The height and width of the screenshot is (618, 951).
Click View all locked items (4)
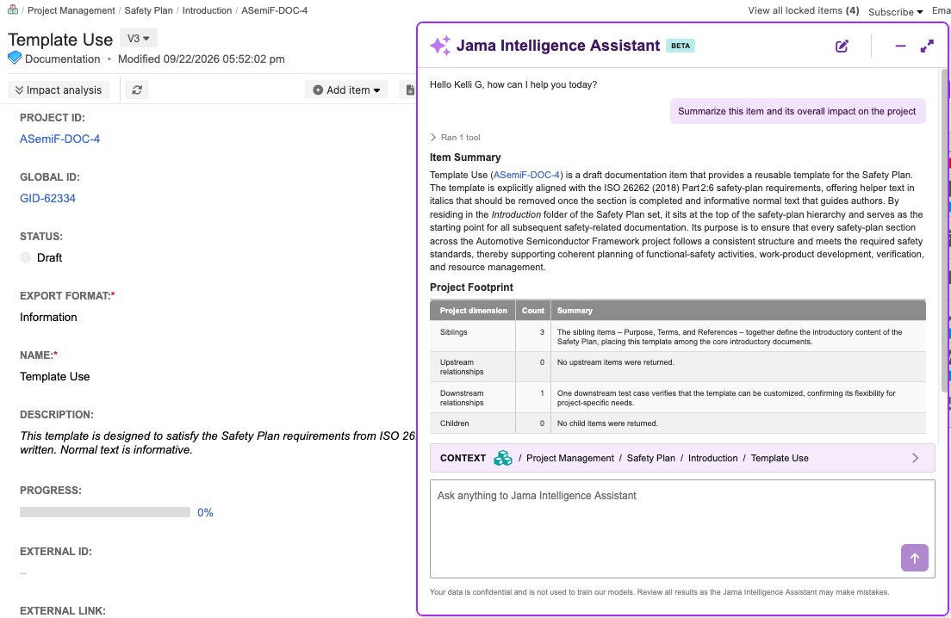804,10
